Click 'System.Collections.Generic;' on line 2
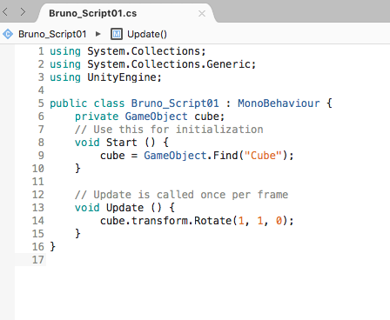The image size is (390, 320). coord(171,64)
